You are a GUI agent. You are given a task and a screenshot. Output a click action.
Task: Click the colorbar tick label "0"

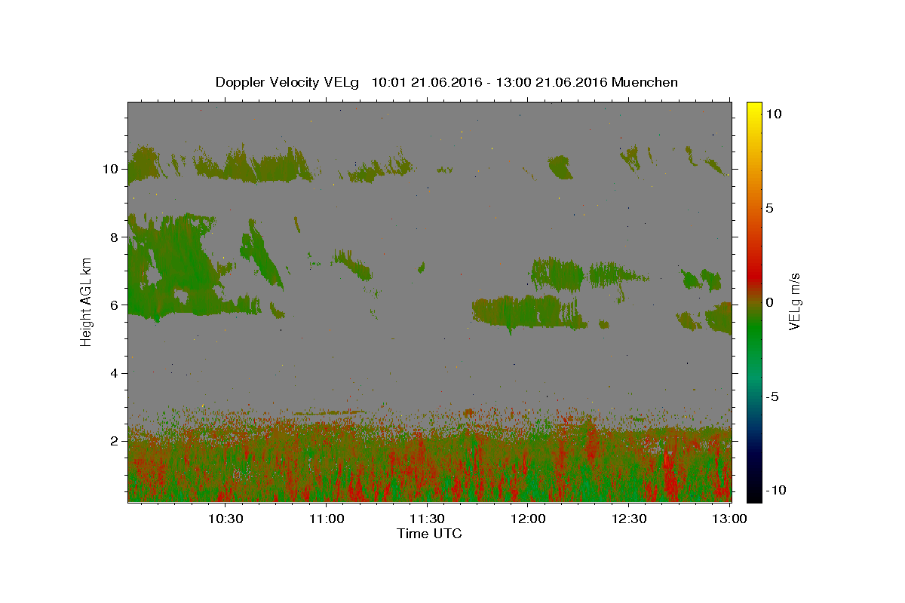(769, 302)
